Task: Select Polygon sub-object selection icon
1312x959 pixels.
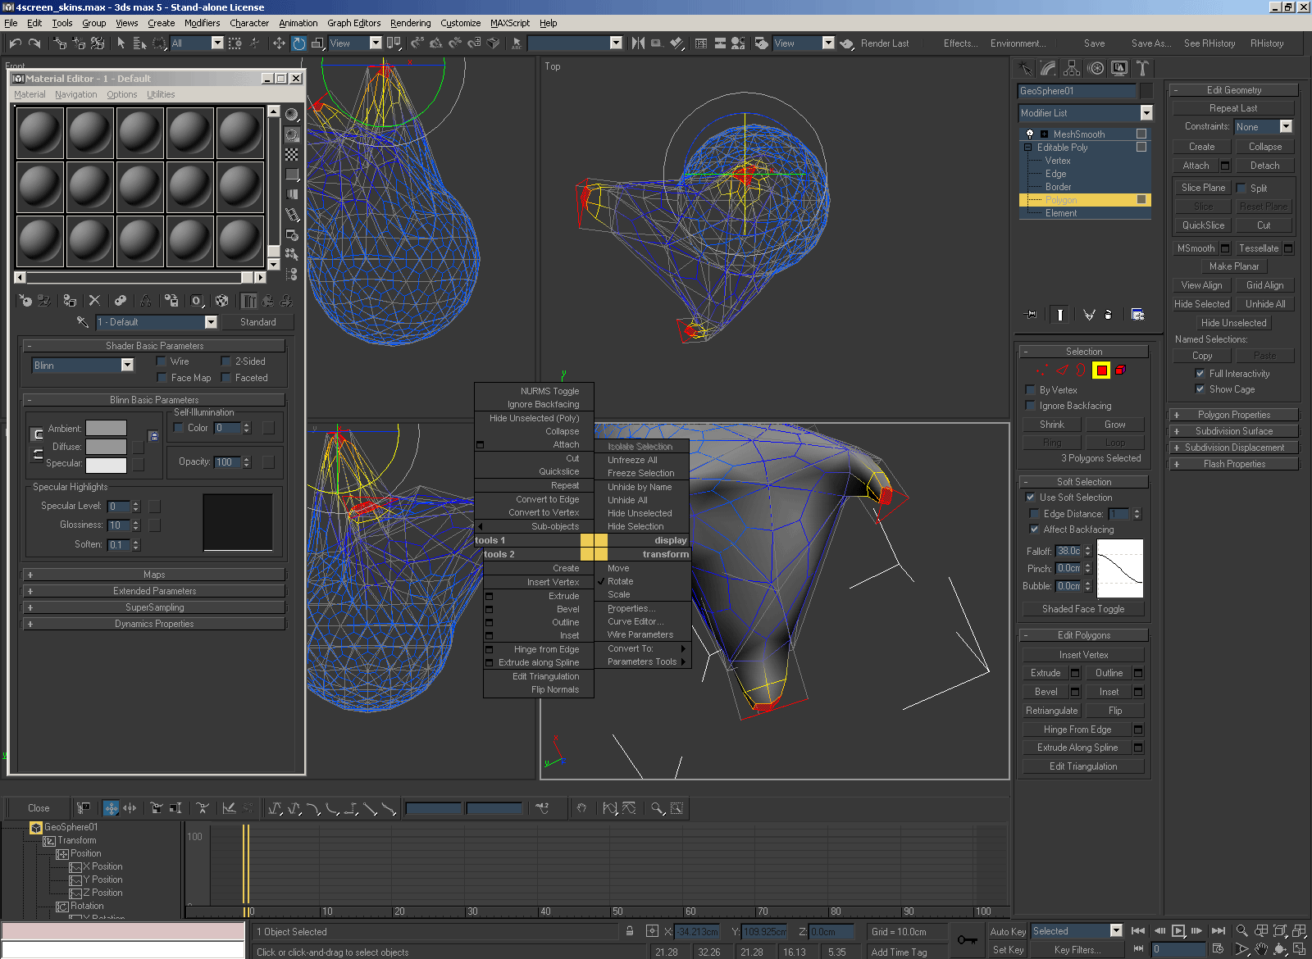Action: click(1101, 370)
